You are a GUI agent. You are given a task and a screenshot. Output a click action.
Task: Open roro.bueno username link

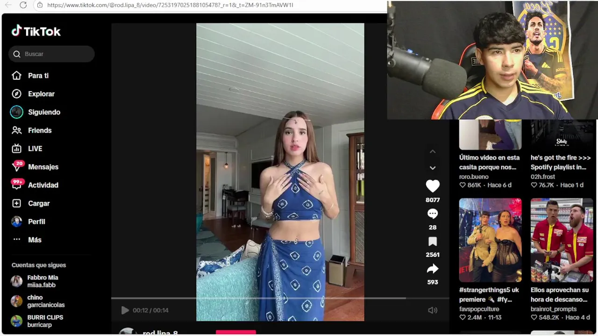click(474, 177)
